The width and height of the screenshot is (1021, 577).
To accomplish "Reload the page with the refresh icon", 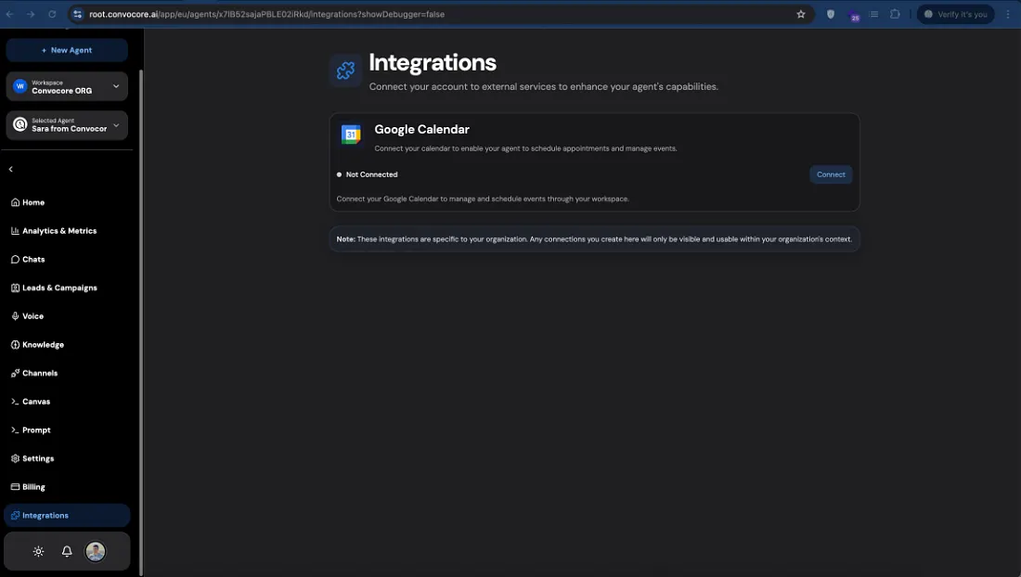I will (x=52, y=14).
